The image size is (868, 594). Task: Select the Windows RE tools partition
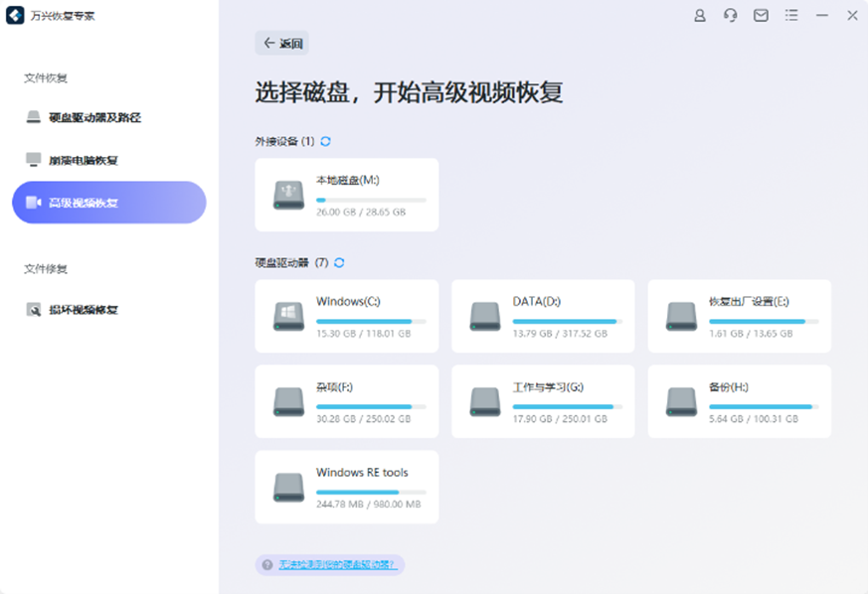point(347,487)
